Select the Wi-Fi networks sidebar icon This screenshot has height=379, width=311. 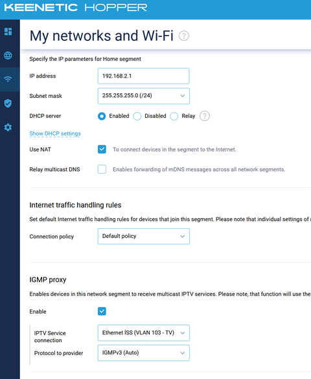(8, 79)
